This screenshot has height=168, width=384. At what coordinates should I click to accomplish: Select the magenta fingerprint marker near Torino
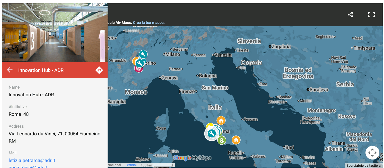(139, 69)
